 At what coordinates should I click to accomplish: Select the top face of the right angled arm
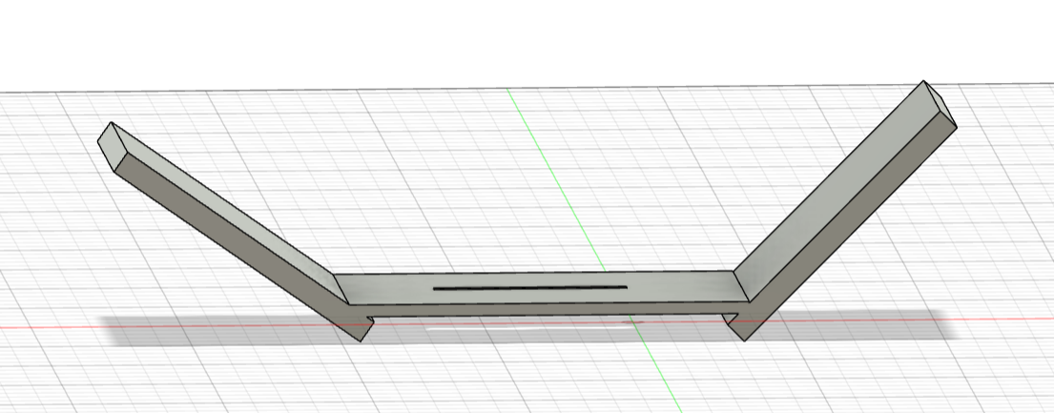click(x=836, y=192)
